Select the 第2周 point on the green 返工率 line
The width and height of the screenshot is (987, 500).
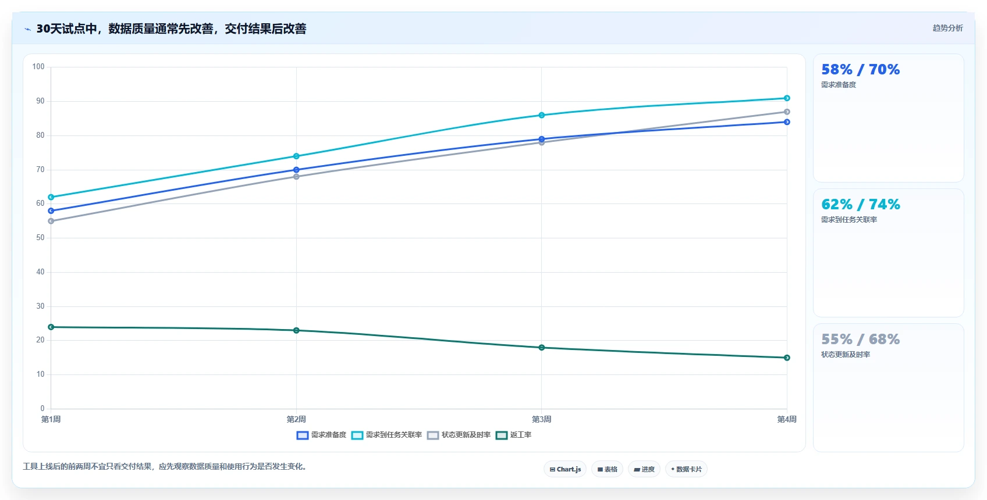click(296, 330)
